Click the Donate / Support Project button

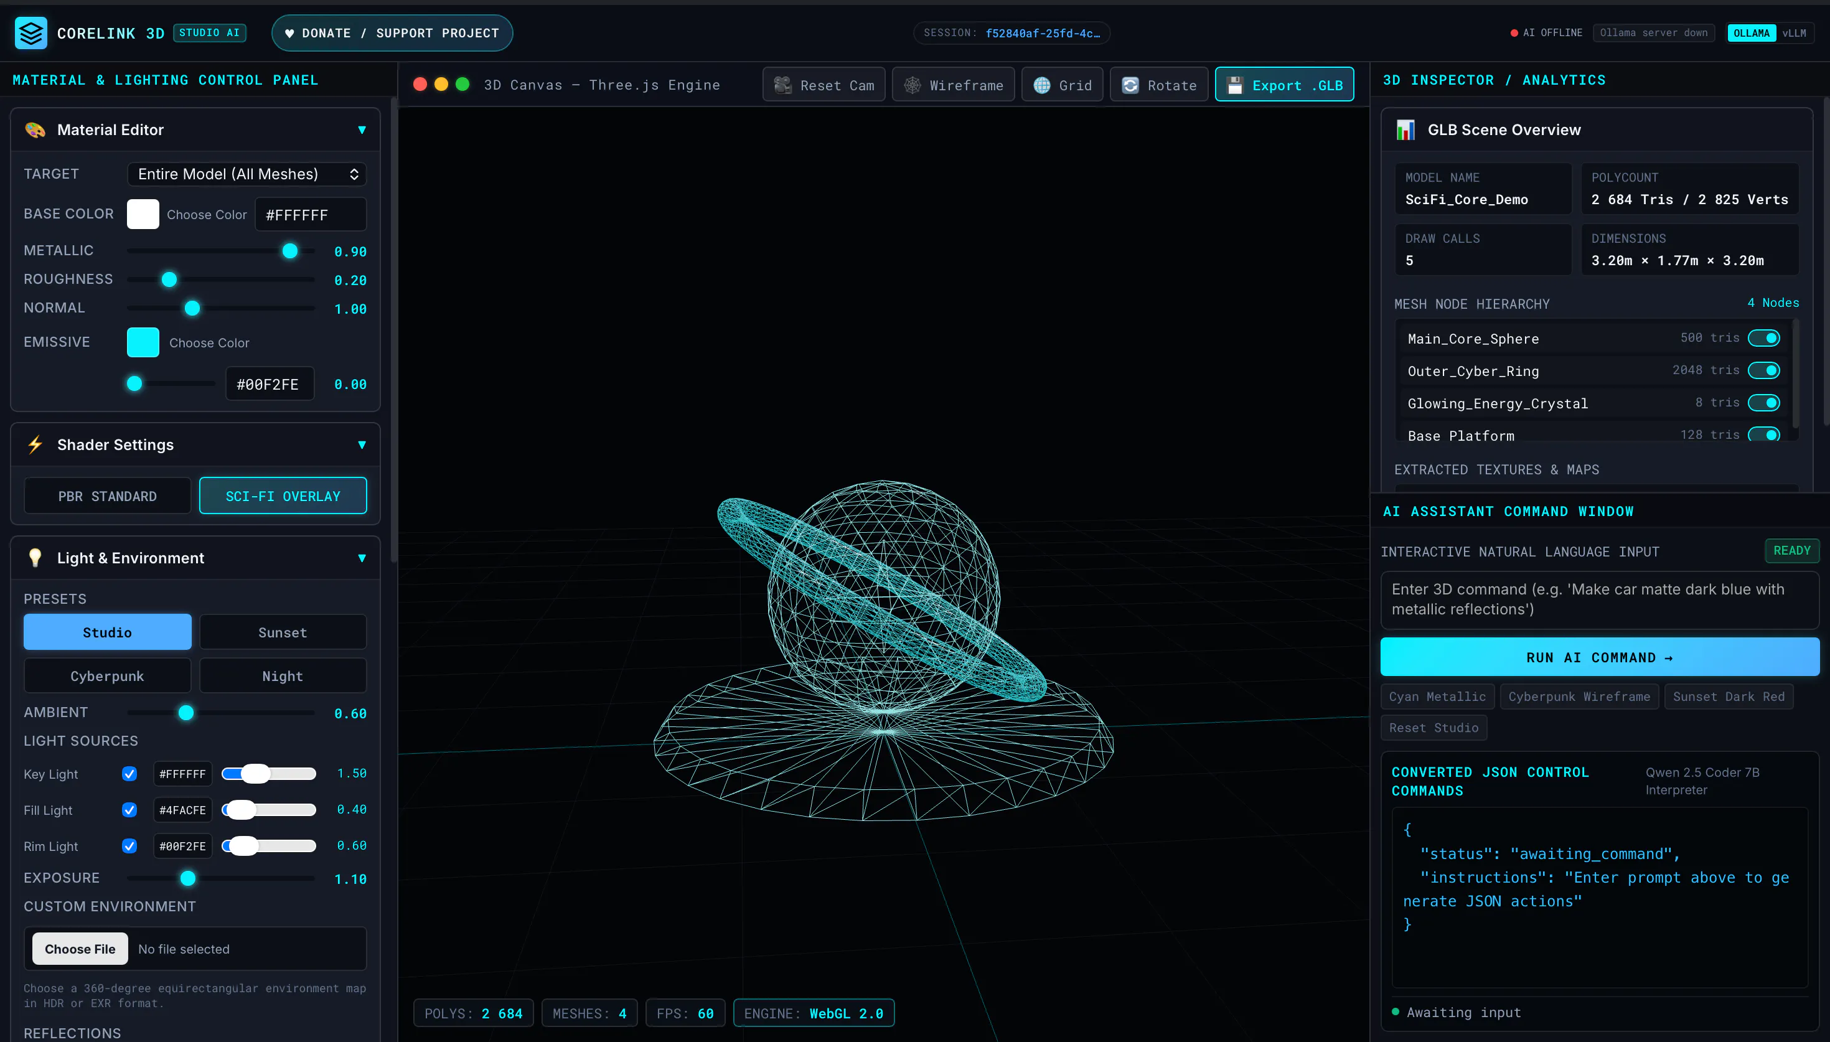(x=392, y=33)
